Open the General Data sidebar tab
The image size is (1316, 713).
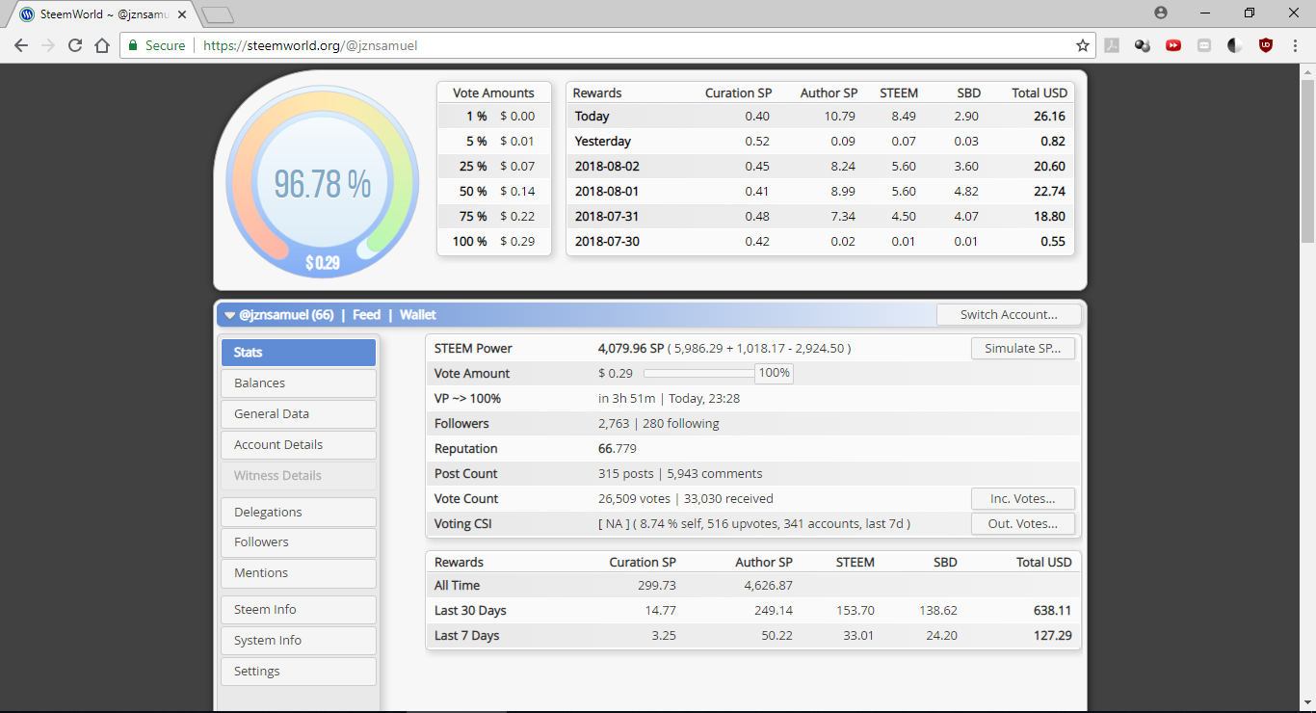[x=299, y=414]
